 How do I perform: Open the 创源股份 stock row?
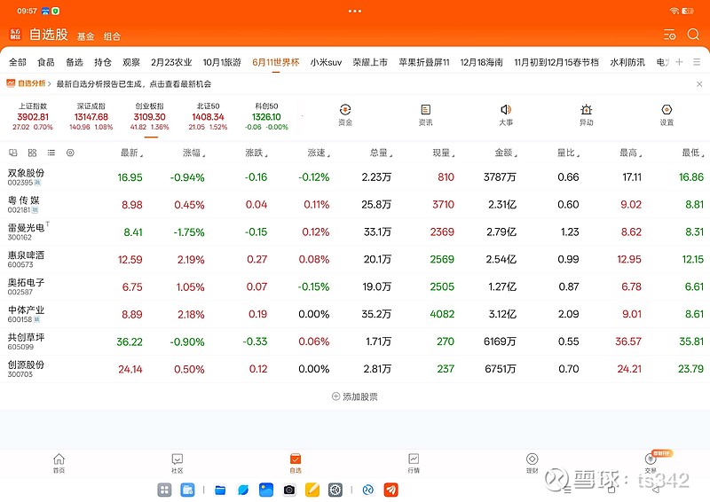pyautogui.click(x=355, y=369)
